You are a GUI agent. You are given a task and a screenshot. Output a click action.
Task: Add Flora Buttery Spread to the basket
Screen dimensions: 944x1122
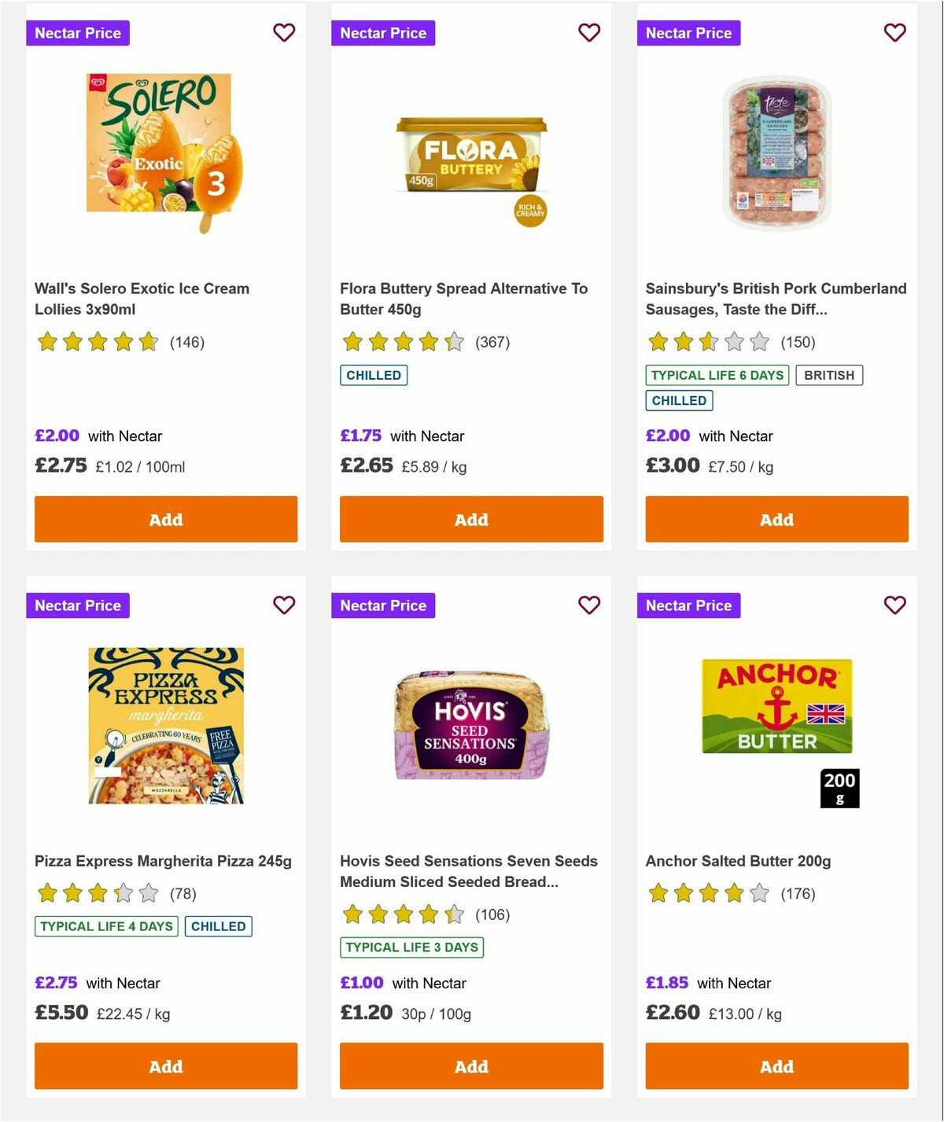click(x=470, y=519)
